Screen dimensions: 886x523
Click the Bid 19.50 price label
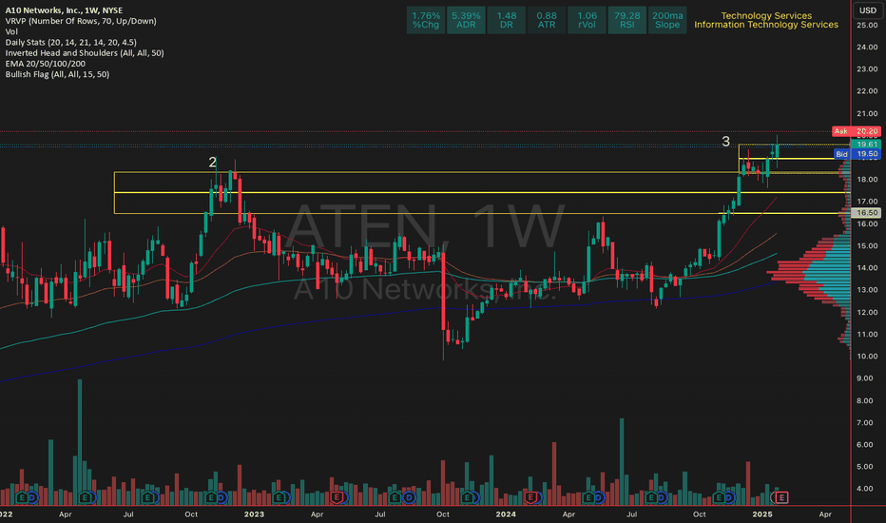(857, 154)
